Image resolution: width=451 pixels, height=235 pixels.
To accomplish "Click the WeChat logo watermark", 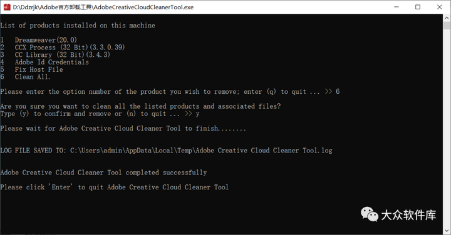I will coord(370,214).
